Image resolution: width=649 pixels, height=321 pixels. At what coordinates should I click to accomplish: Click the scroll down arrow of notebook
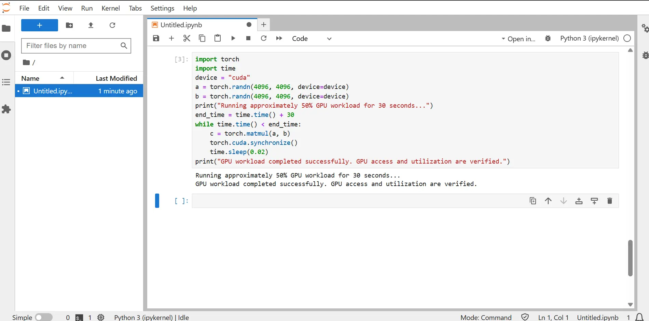(630, 304)
